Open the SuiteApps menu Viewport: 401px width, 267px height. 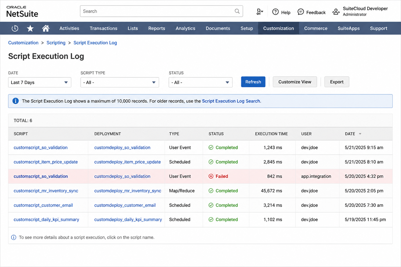[x=349, y=28]
